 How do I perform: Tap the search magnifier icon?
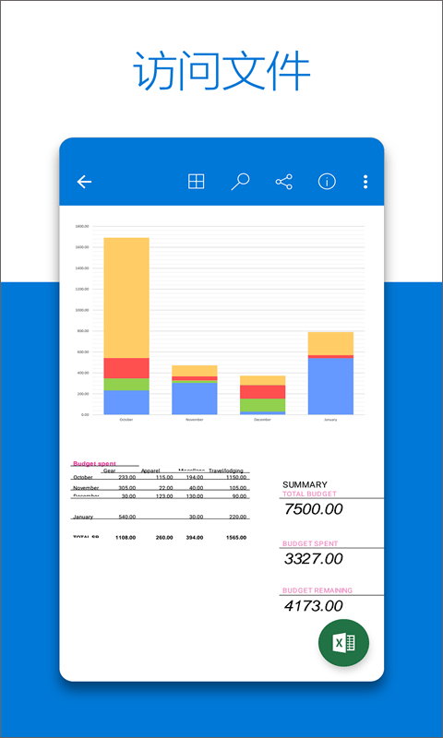240,182
